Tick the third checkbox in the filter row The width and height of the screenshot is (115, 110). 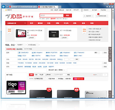click(65, 79)
